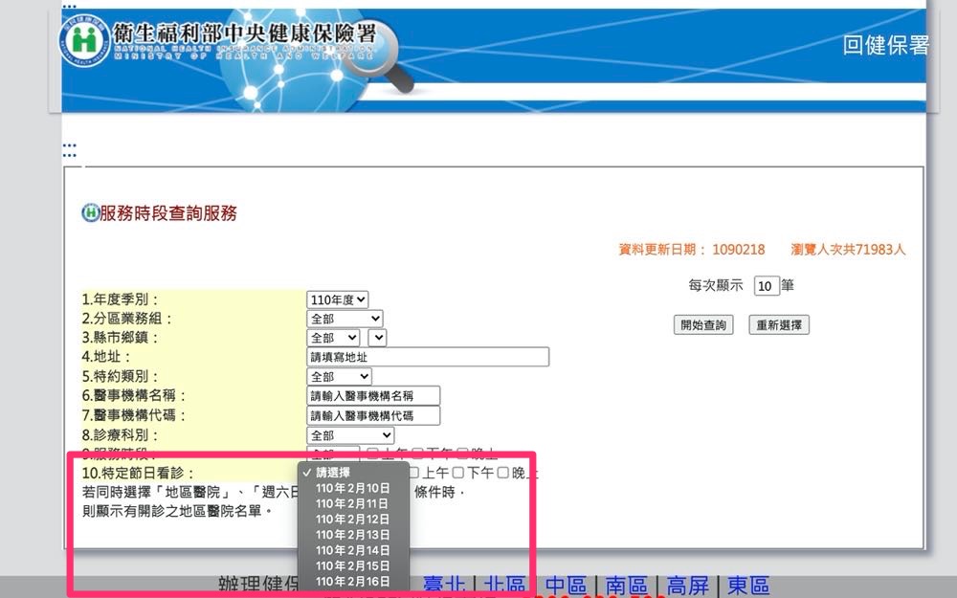Open the 回健保署 link
This screenshot has height=598, width=957.
click(885, 45)
